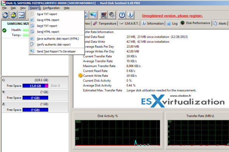229x152 pixels.
Task: Switch to the Alerts tab
Action: click(220, 24)
